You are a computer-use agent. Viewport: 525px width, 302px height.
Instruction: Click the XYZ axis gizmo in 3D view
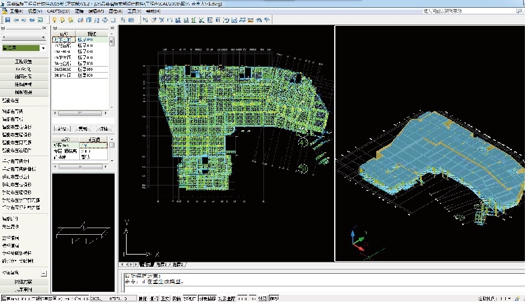356,241
